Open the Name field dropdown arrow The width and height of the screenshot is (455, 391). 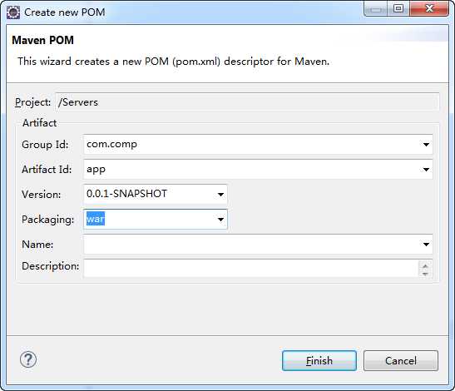[x=426, y=245]
